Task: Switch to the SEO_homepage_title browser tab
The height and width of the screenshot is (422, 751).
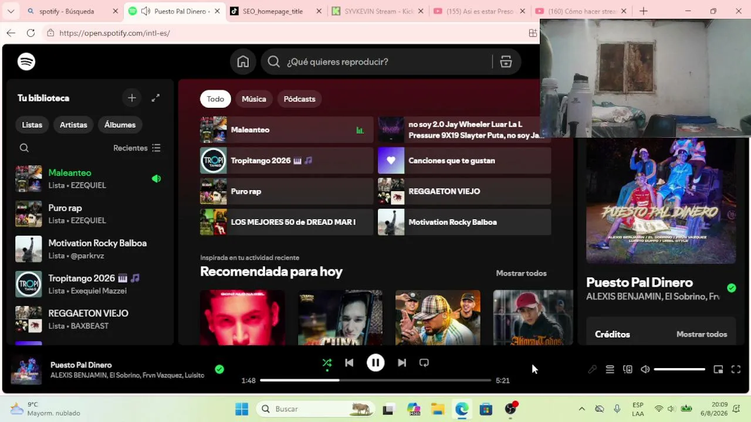Action: coord(276,11)
